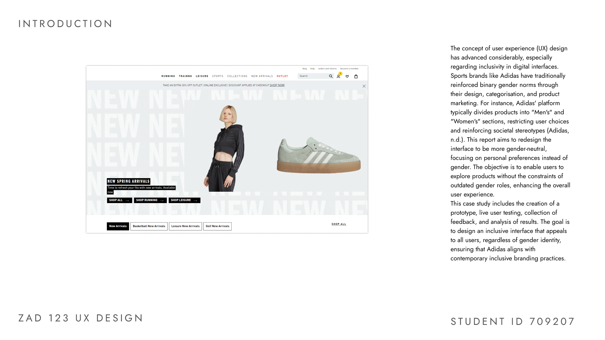
Task: Open the COLLECTIONS menu item
Action: 237,76
